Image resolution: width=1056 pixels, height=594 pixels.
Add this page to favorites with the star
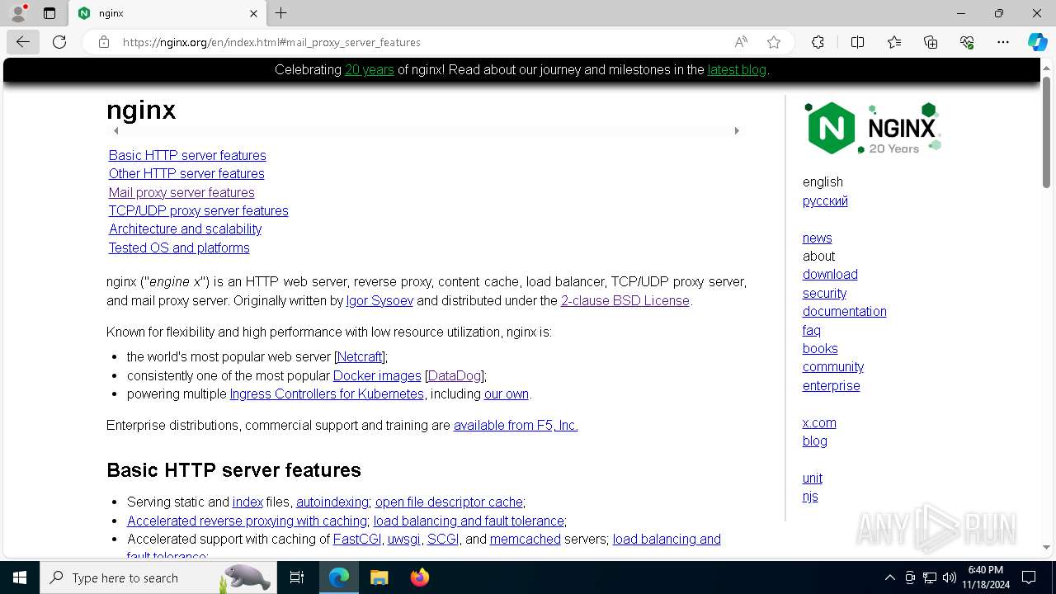click(x=773, y=42)
